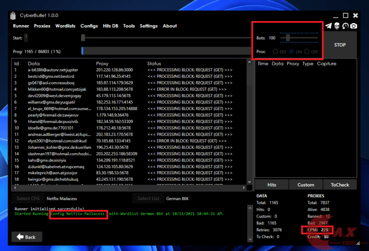Click the right arrow of horizontal scrollbar
Viewport: 369px width, 251px height.
[244, 188]
